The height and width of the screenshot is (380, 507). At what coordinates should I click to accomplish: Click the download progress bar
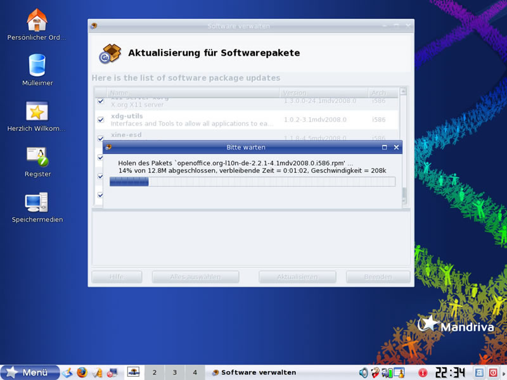[252, 182]
